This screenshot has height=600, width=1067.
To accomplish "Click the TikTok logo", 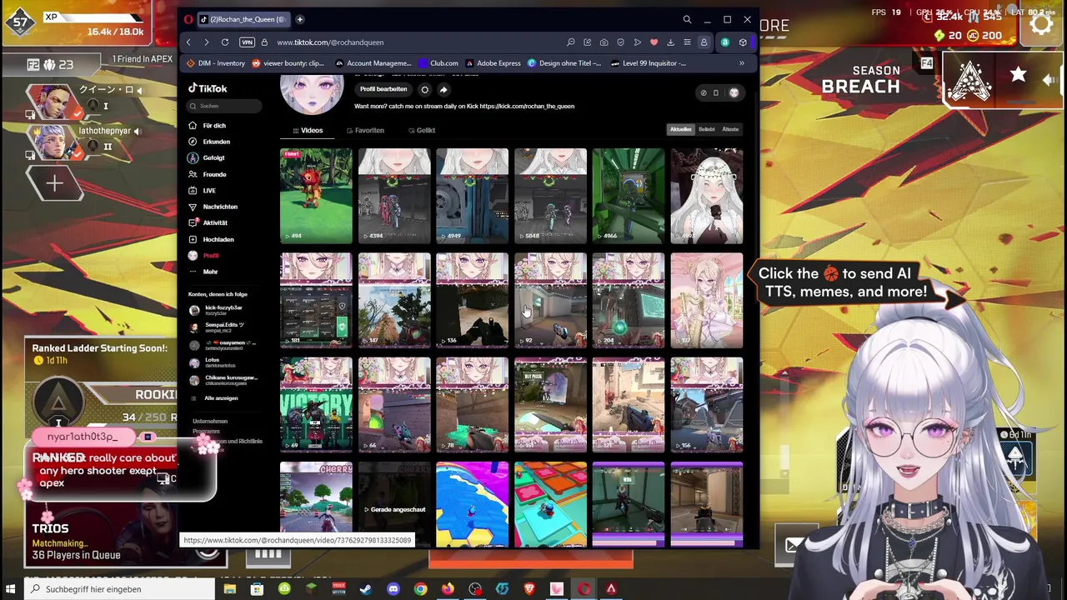I will 208,88.
